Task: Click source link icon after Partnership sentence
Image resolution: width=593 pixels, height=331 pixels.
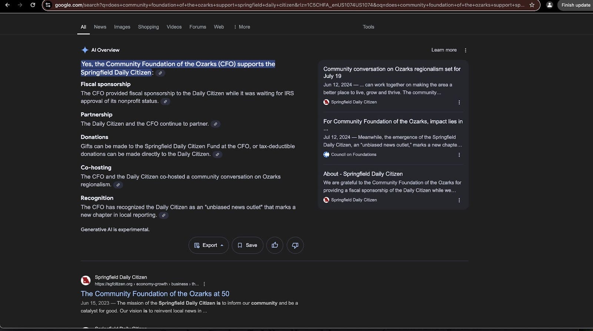Action: tap(215, 124)
